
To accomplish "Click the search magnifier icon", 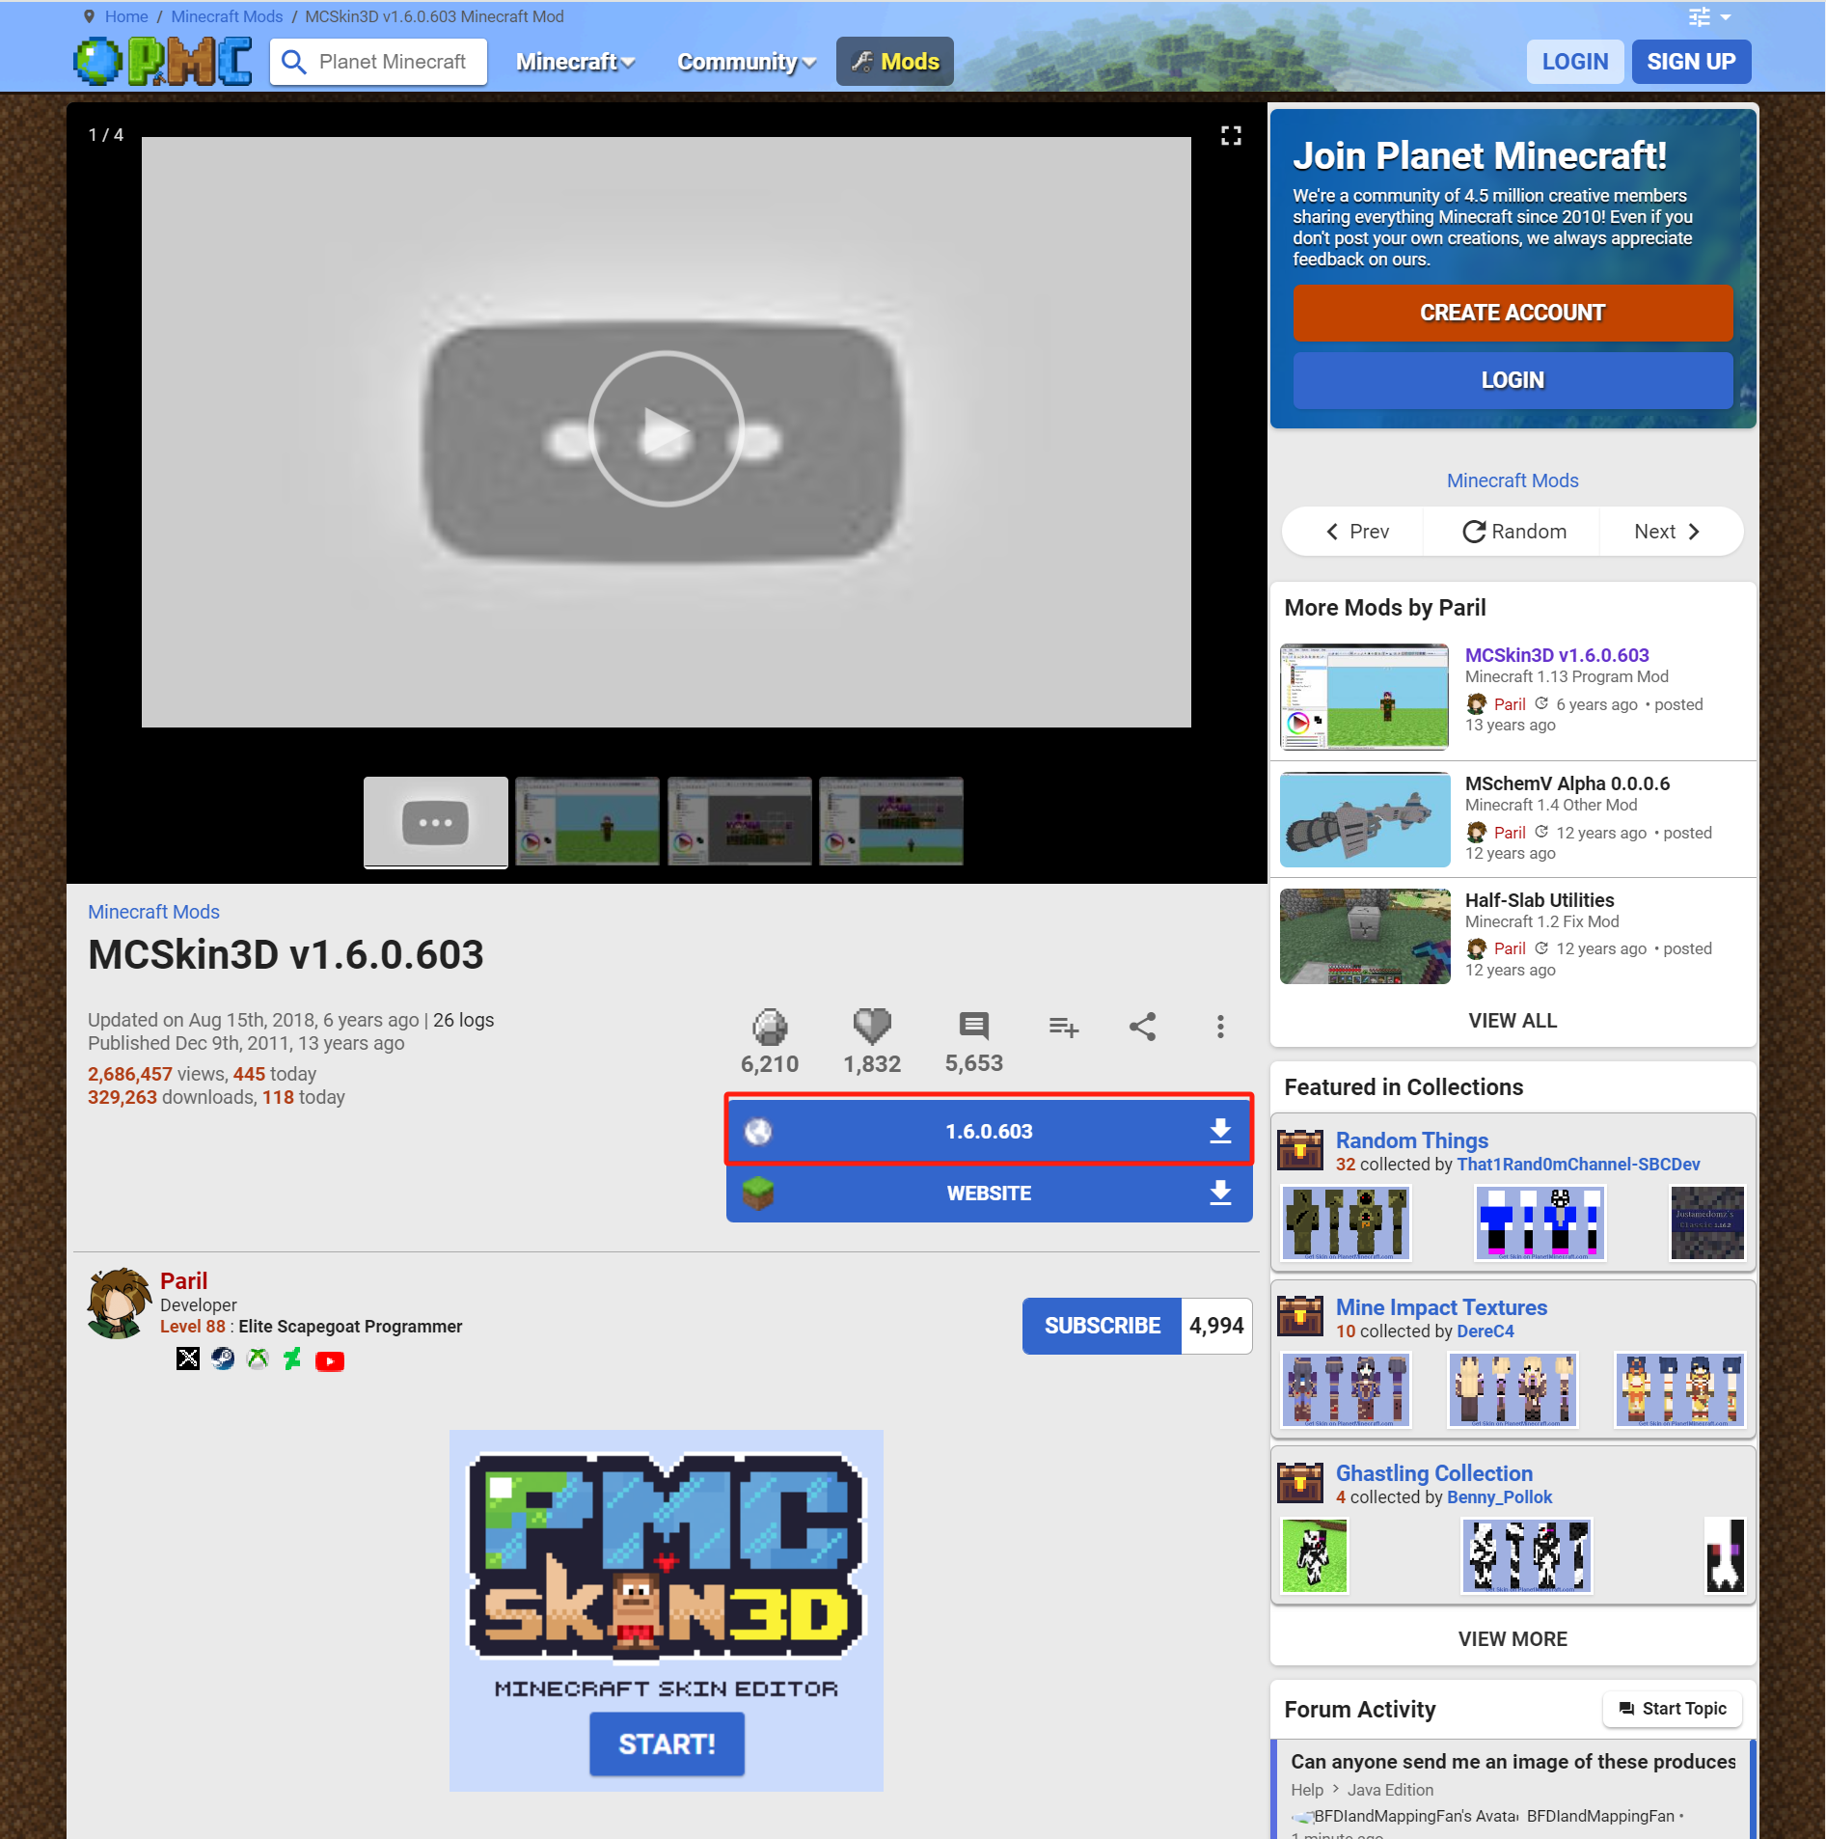I will 293,62.
